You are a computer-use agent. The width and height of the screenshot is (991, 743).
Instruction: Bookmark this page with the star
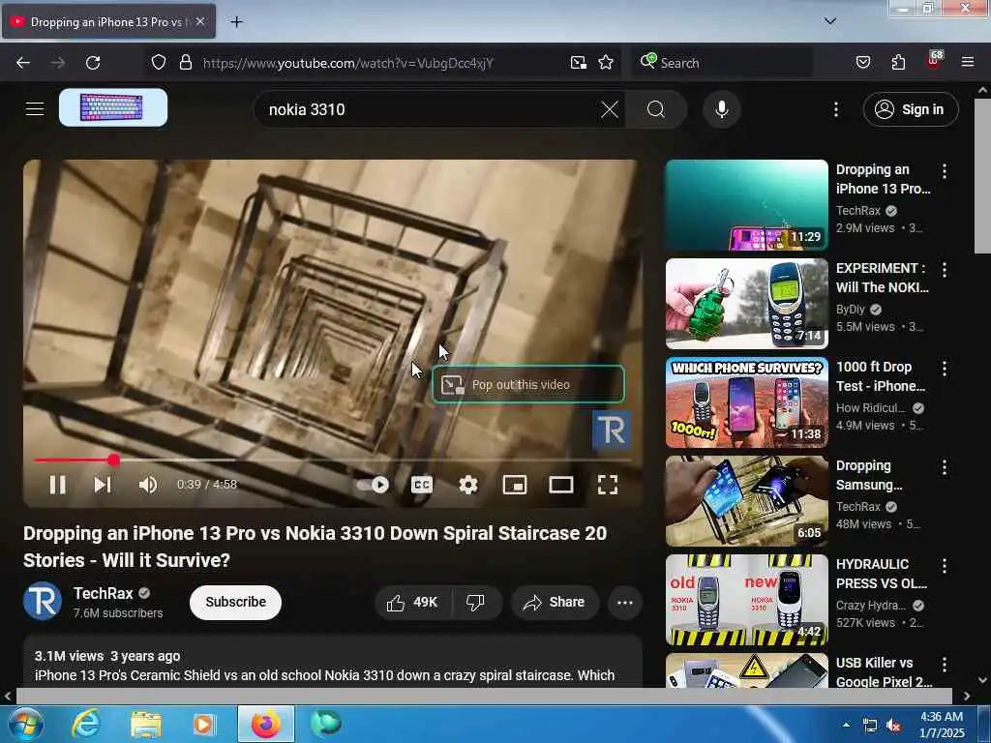click(x=606, y=63)
